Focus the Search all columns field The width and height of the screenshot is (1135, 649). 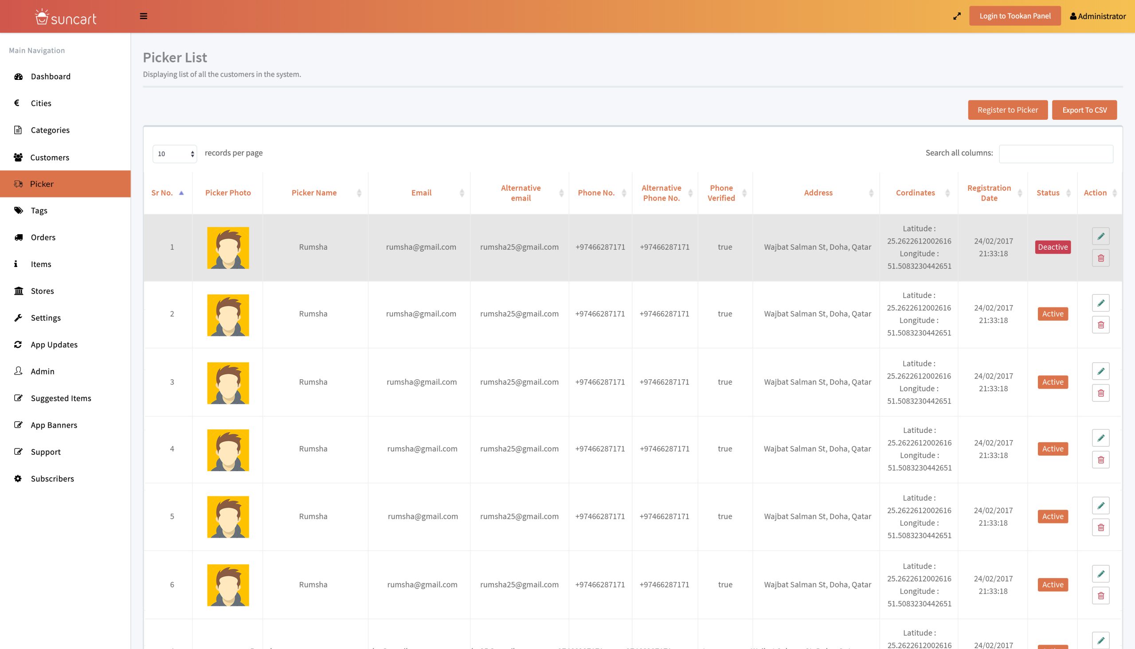[1056, 154]
